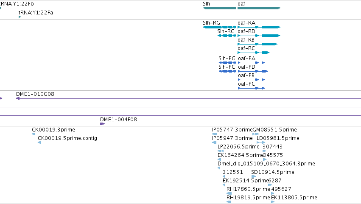361x204 pixels.
Task: Click the Slh-PC protein glyph
Action: pos(227,71)
